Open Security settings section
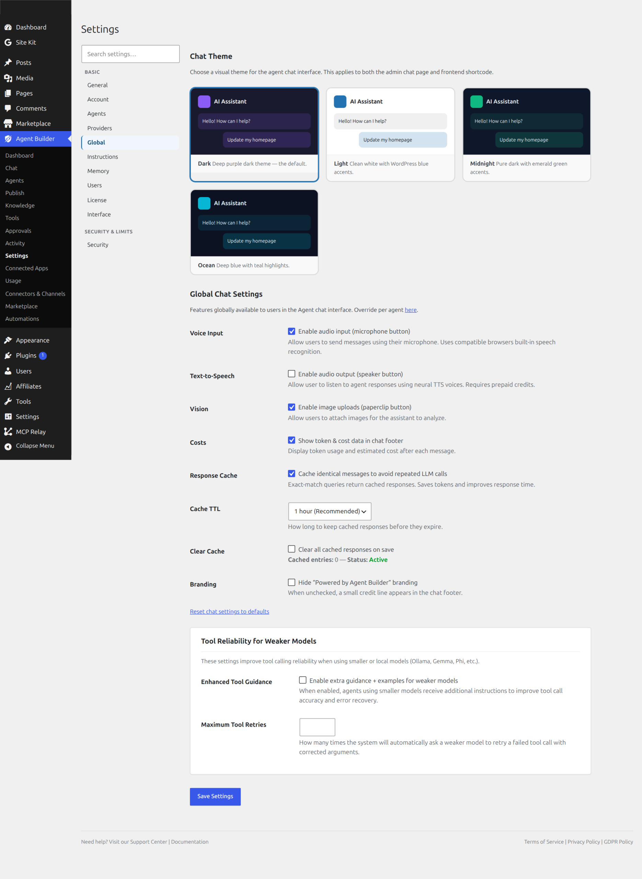642x879 pixels. pyautogui.click(x=130, y=245)
